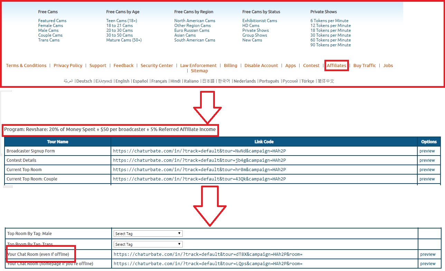Preview Current Top Room: Couple tour
Screen dimensions: 445x271
[427, 179]
